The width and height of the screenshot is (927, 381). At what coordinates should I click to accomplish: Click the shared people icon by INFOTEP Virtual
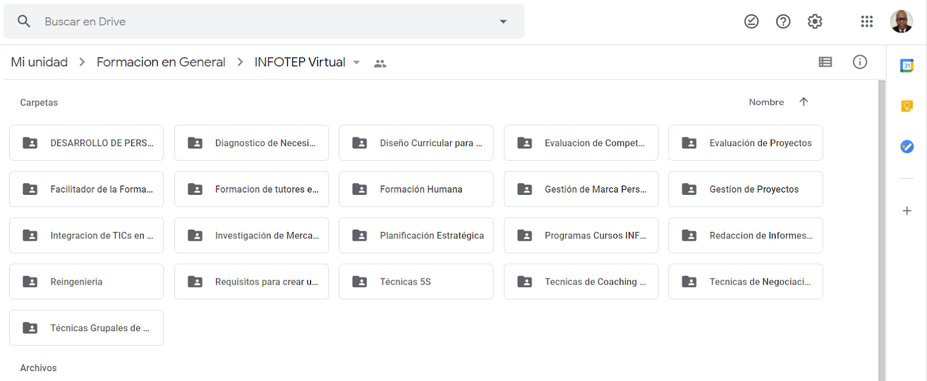tap(380, 64)
